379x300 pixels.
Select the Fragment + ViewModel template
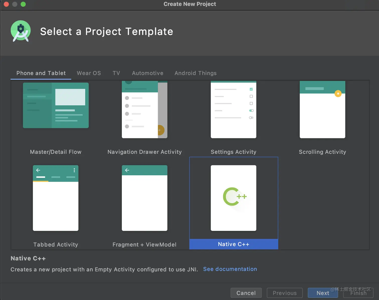click(144, 198)
